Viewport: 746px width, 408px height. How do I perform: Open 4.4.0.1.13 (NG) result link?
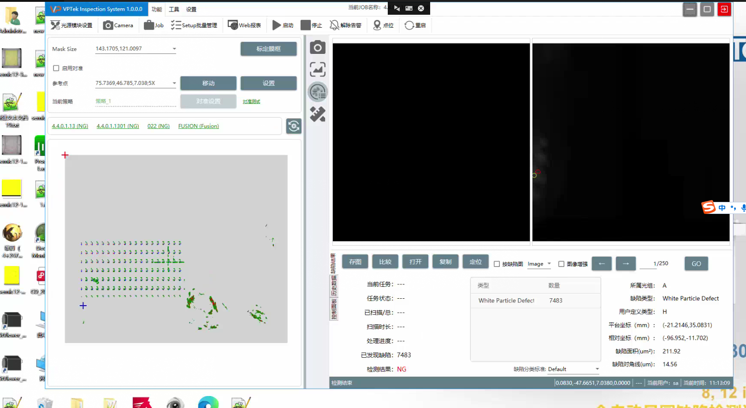[70, 126]
